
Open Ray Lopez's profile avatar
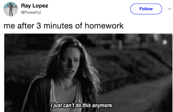(11, 9)
